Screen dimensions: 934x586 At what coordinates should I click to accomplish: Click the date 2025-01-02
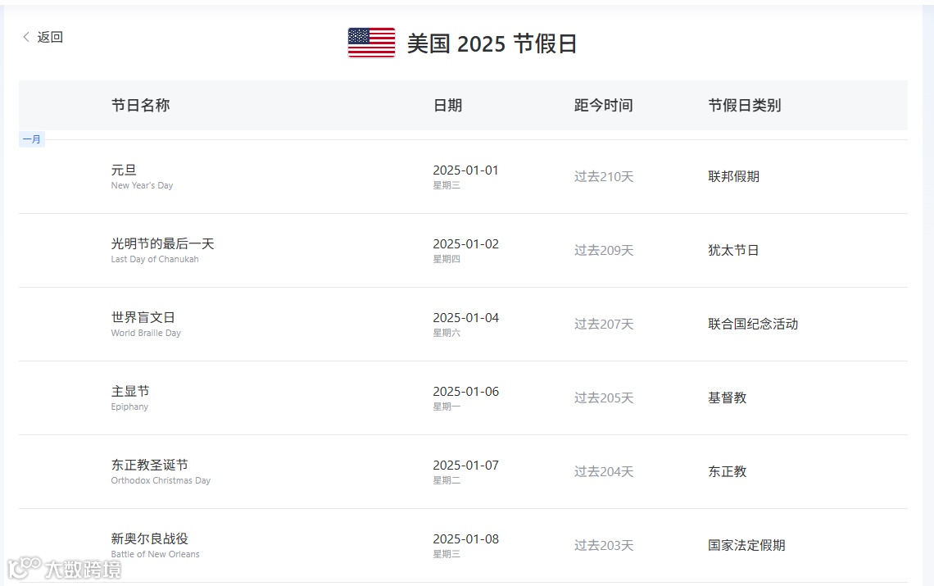(x=466, y=243)
